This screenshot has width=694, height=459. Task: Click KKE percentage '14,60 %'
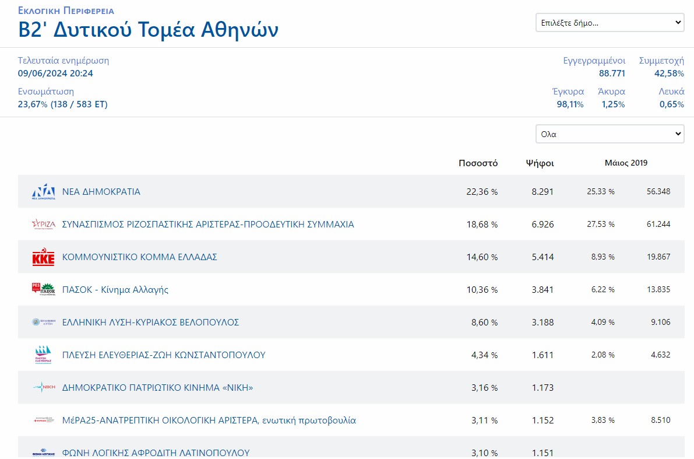pyautogui.click(x=482, y=257)
